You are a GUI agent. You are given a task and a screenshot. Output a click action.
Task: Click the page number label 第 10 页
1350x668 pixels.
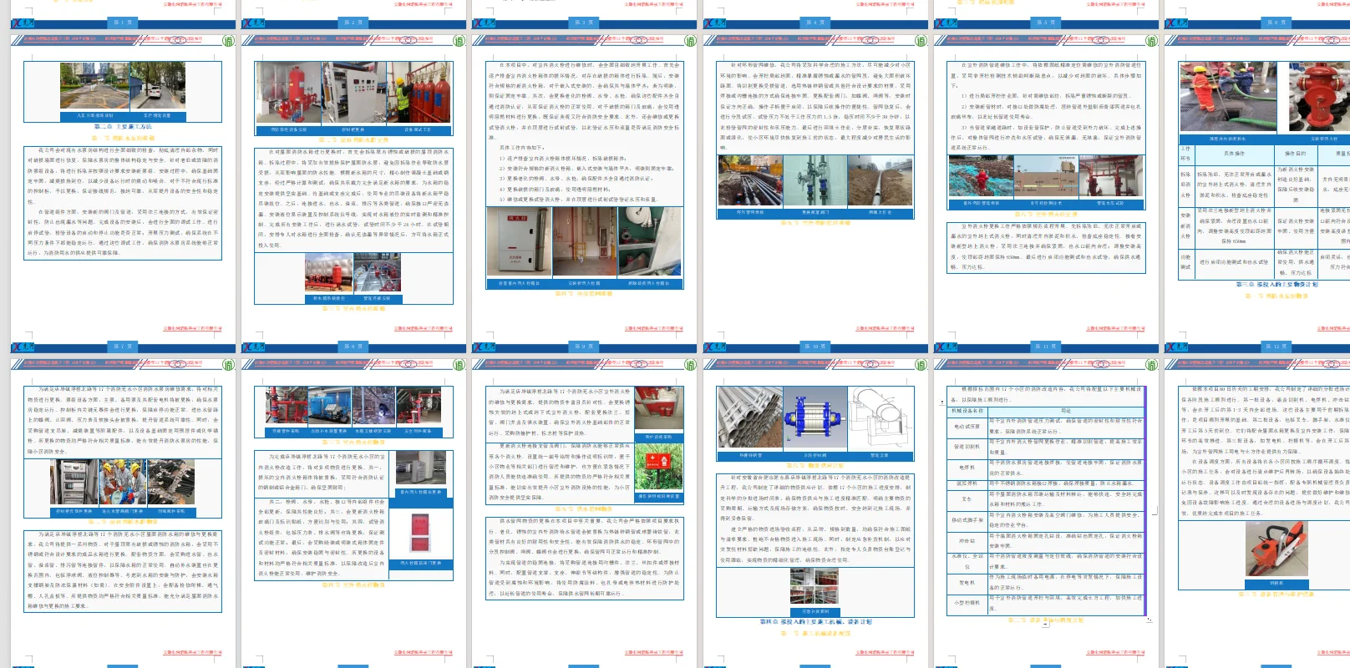[x=815, y=347]
